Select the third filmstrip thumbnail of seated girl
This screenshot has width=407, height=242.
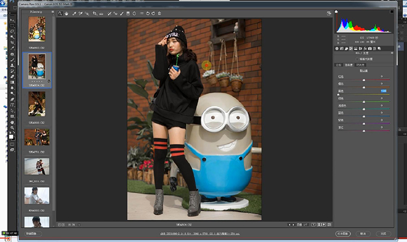click(x=37, y=104)
